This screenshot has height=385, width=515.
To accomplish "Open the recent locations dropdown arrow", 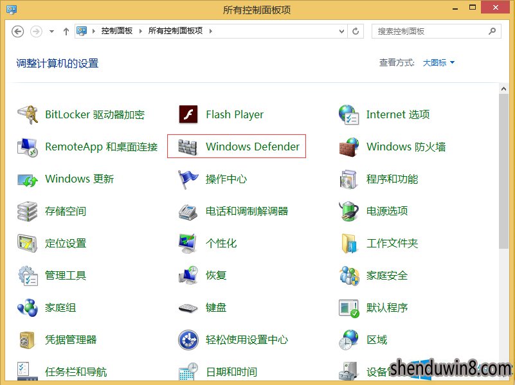I will point(51,31).
